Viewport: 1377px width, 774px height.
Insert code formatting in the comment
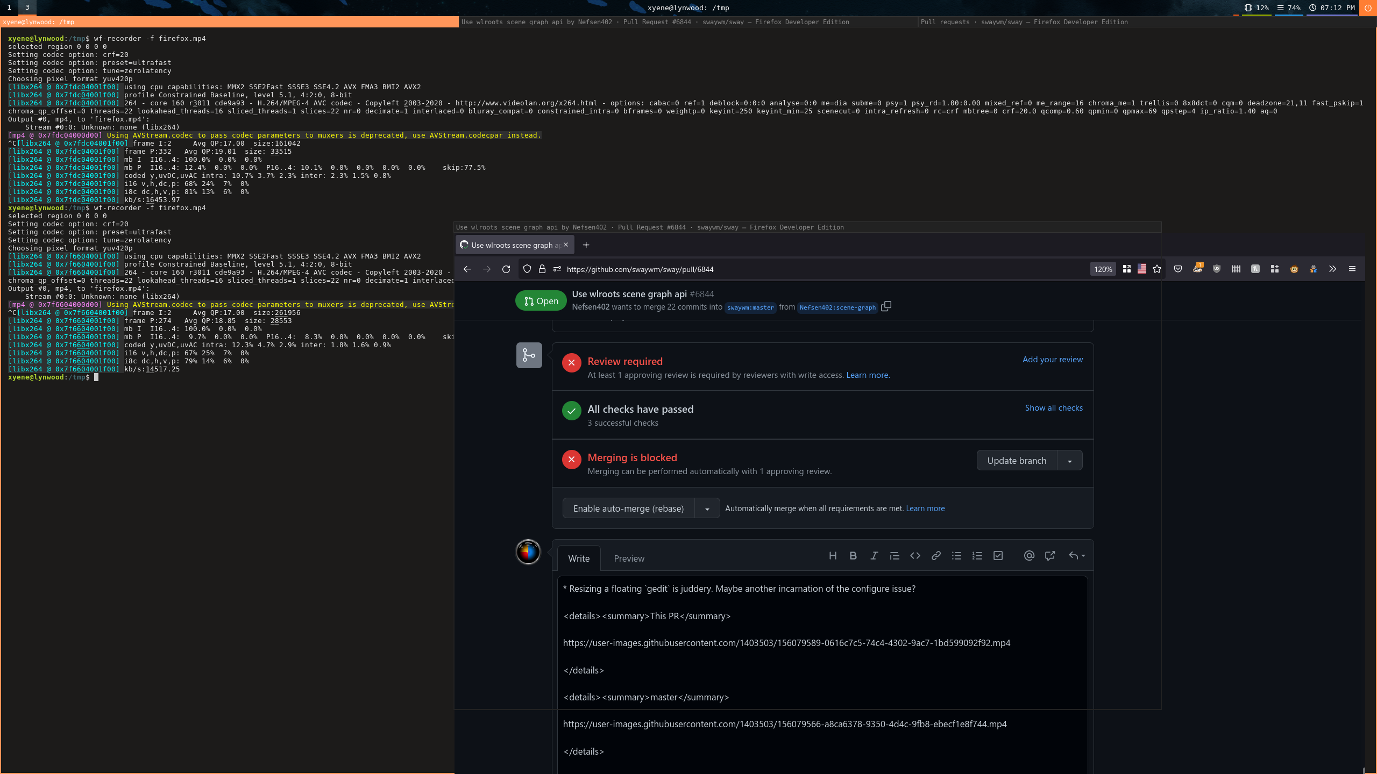pos(915,556)
